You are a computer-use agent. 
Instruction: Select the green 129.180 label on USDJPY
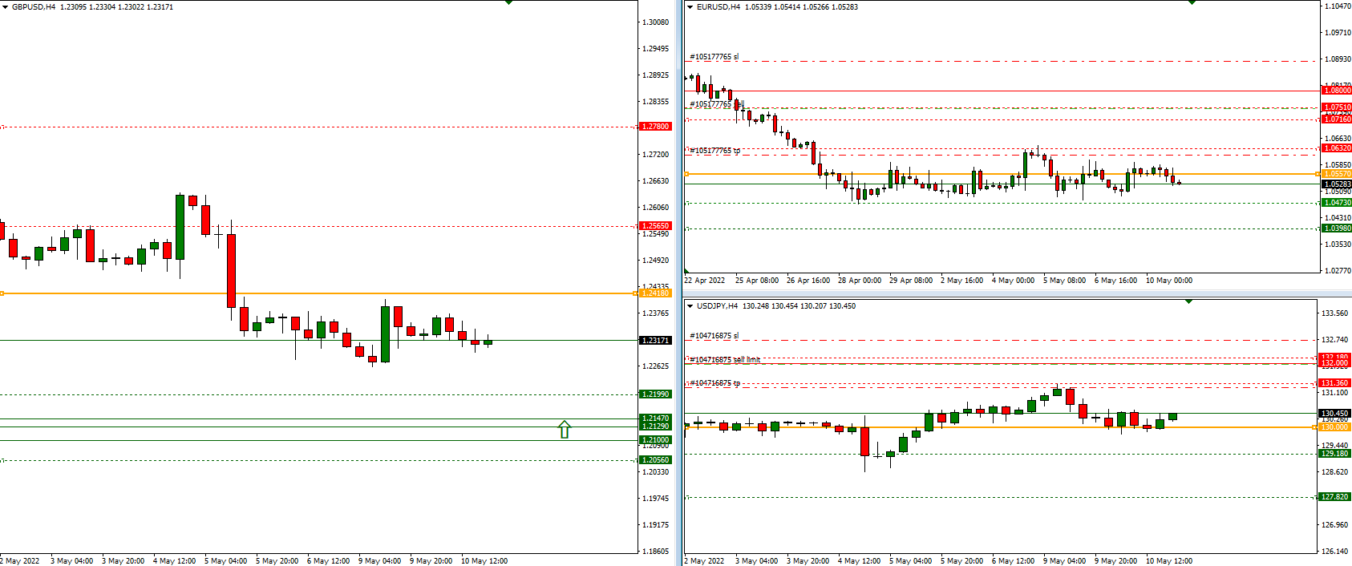coord(1334,454)
